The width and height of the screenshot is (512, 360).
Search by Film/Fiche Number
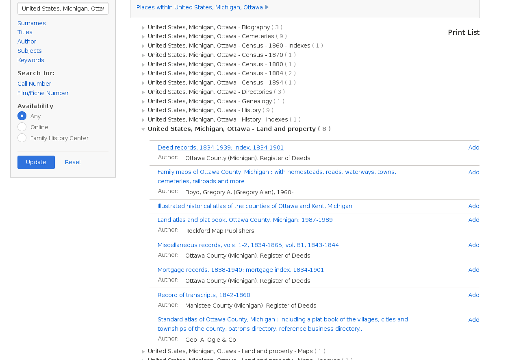point(43,93)
